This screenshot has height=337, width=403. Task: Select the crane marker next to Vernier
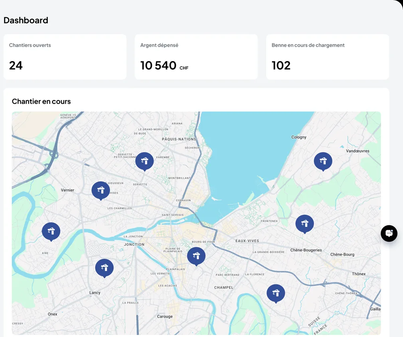point(101,191)
